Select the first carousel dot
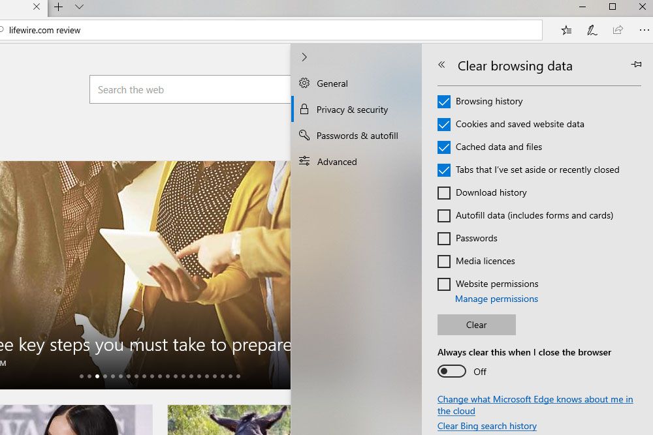This screenshot has height=435, width=653. [x=82, y=376]
